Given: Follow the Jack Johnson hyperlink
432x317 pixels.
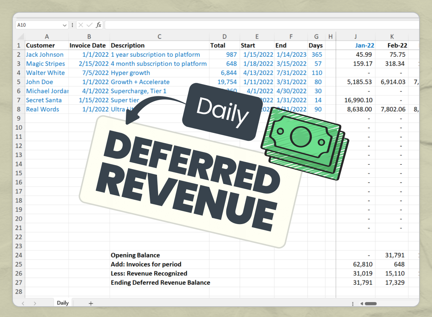Looking at the screenshot, I should click(x=45, y=54).
